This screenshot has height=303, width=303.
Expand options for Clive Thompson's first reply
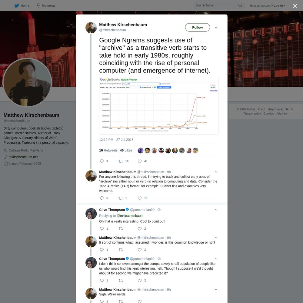click(216, 210)
